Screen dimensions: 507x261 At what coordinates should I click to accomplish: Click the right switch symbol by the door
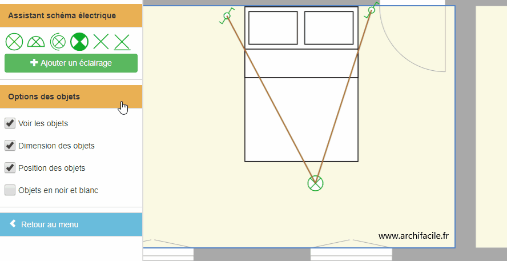pos(371,10)
